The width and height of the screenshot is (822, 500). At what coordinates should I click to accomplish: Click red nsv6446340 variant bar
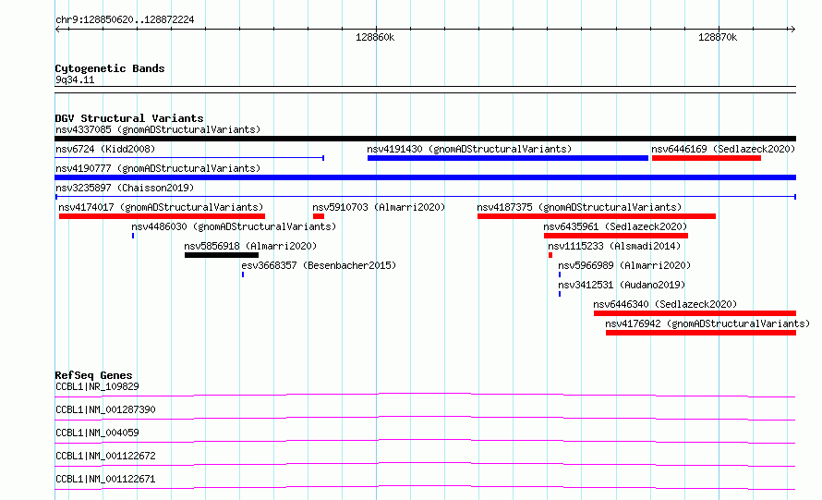(695, 313)
